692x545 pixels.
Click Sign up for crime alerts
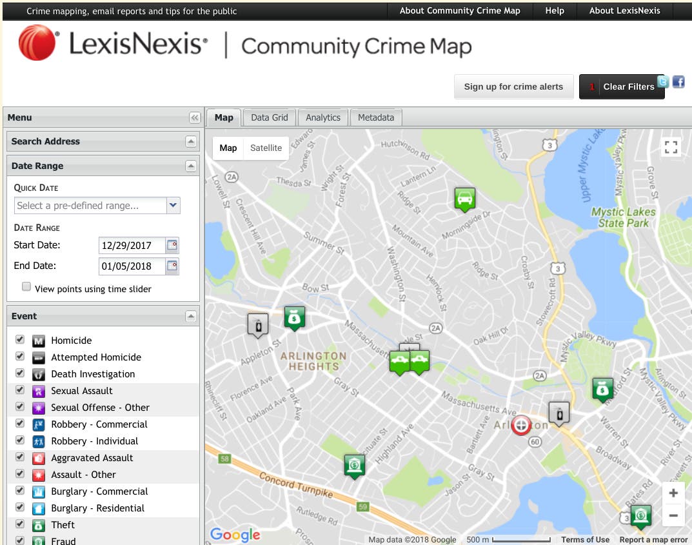click(513, 86)
